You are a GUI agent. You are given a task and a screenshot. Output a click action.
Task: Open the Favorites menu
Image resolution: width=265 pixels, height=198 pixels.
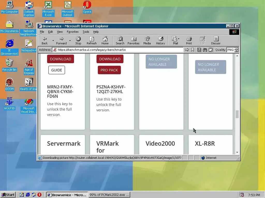[x=72, y=32]
